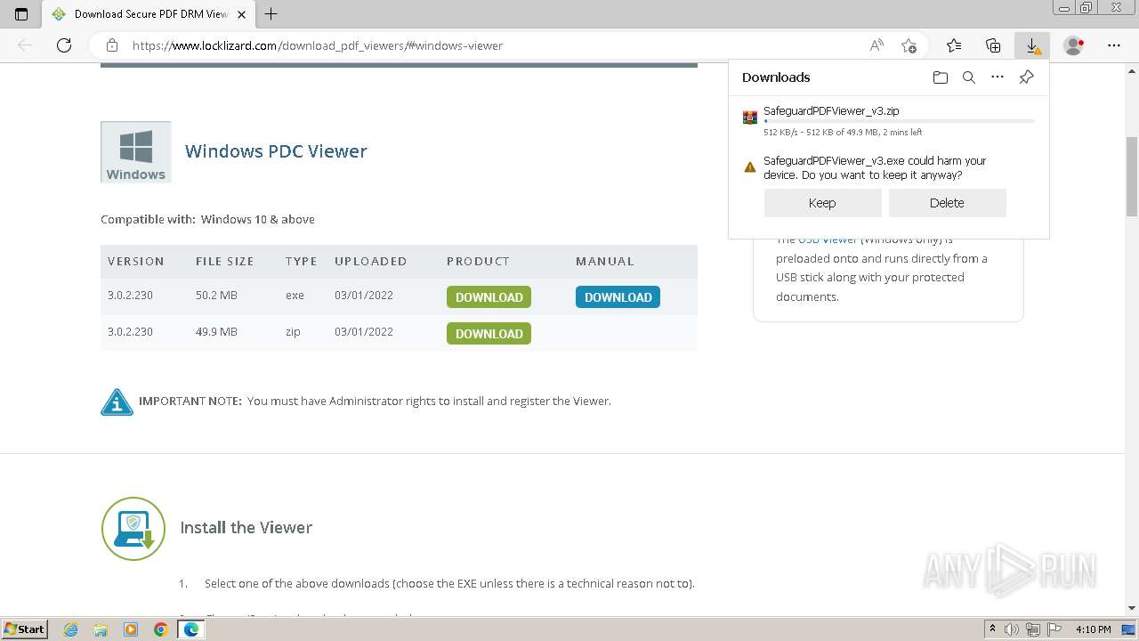Open Internet Explorer from taskbar
This screenshot has width=1139, height=641.
[x=70, y=629]
